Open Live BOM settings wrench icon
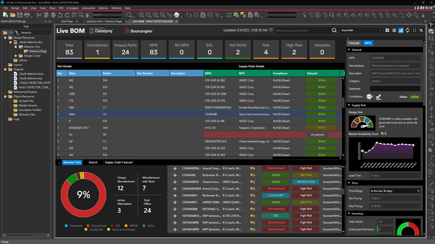The image size is (435, 244). coord(421,30)
